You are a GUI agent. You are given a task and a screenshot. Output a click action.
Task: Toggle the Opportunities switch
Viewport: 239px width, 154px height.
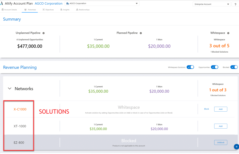click(214, 67)
